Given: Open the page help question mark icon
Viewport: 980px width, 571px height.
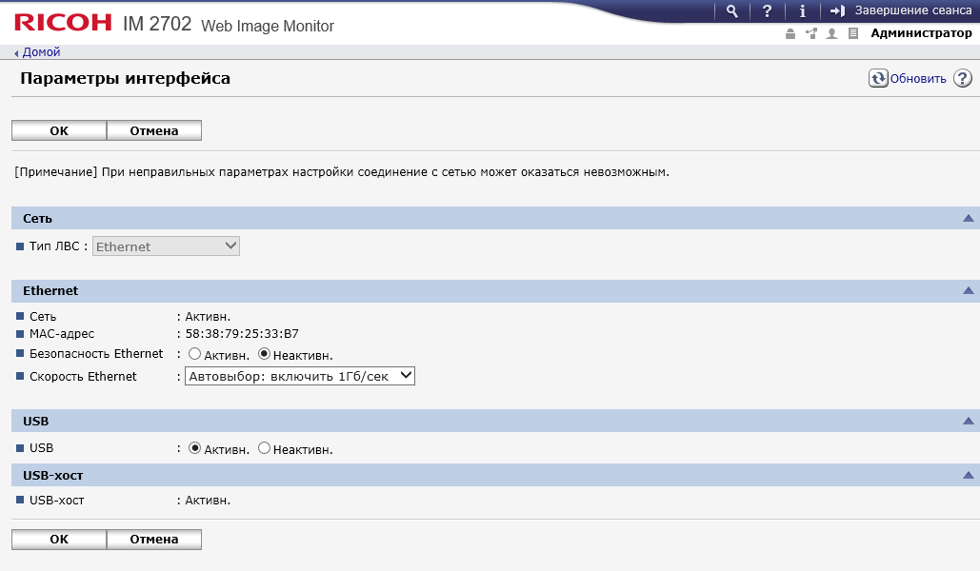Looking at the screenshot, I should 962,79.
